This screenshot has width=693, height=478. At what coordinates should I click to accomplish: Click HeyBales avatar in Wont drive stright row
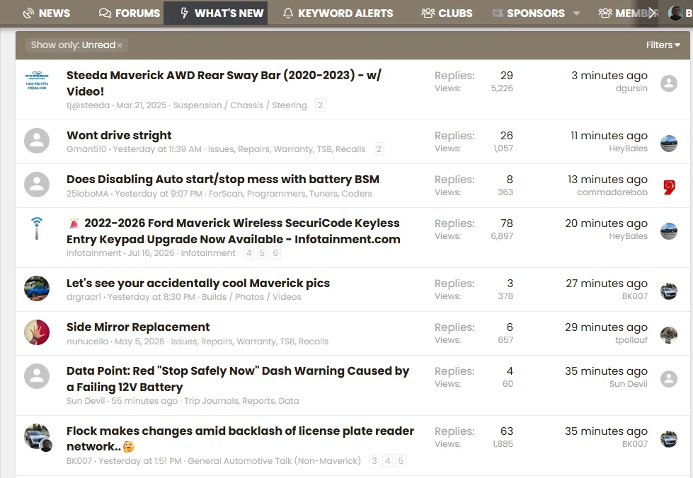669,144
